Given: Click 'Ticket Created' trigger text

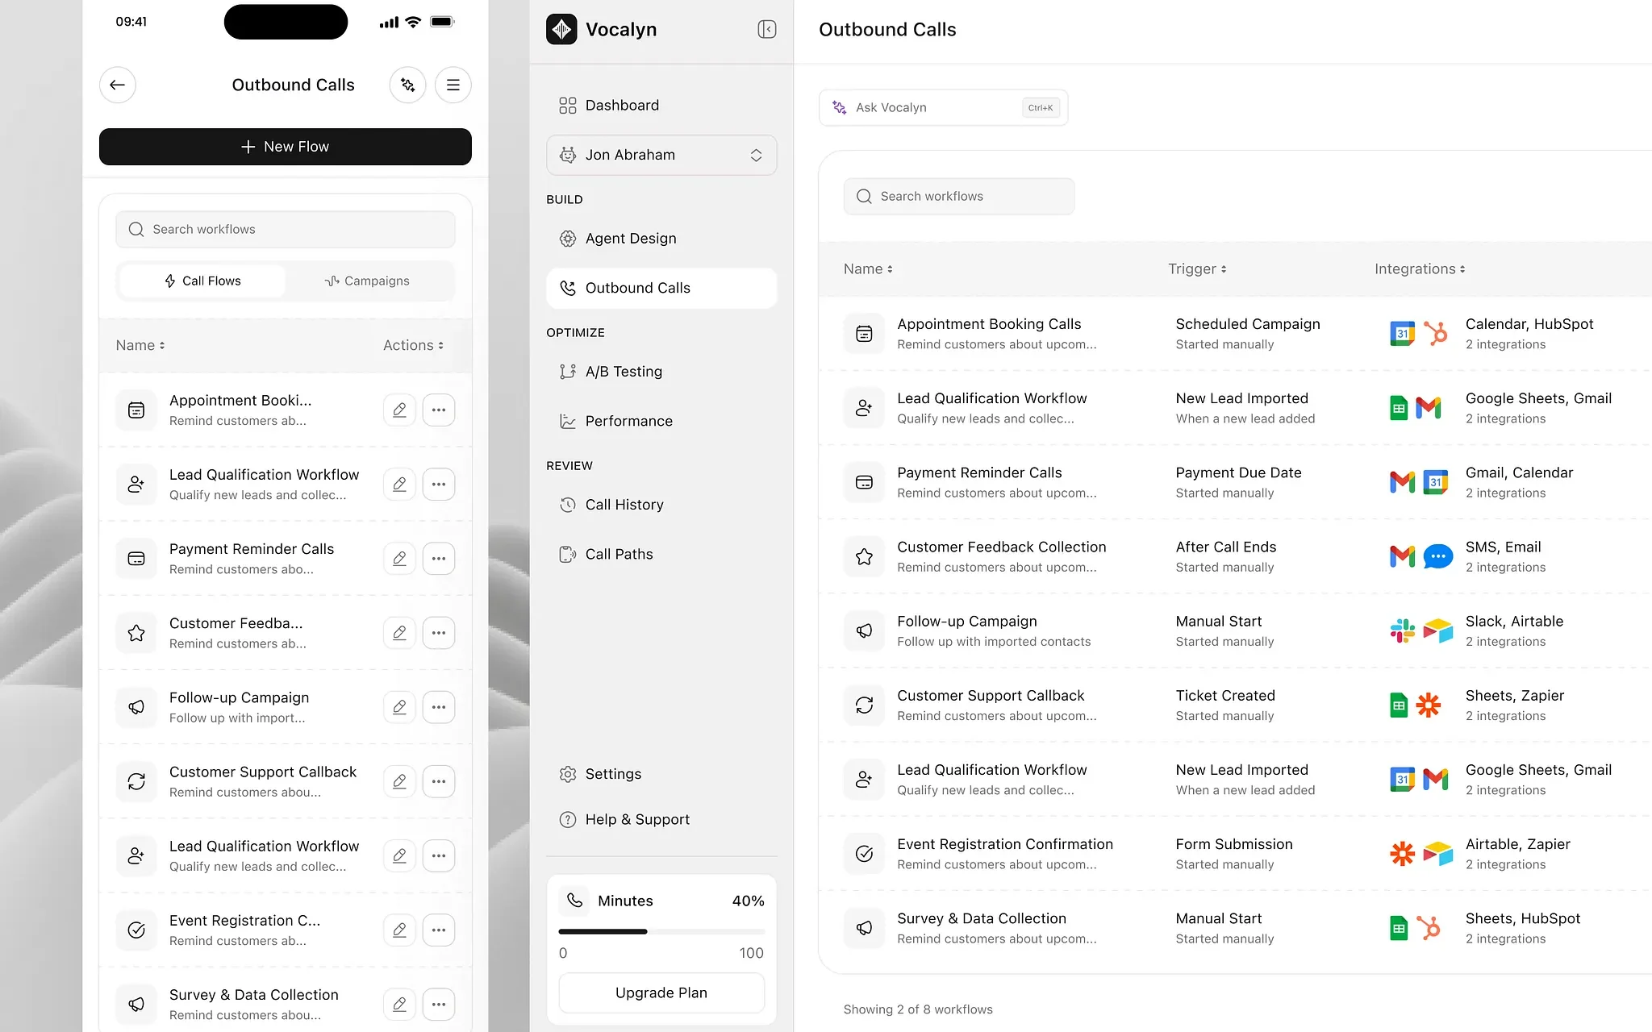Looking at the screenshot, I should pyautogui.click(x=1225, y=696).
